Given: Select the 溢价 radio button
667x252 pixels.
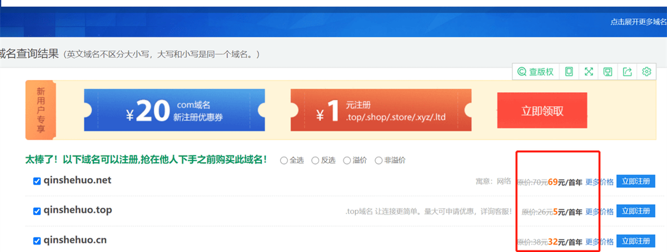Looking at the screenshot, I should coord(347,160).
